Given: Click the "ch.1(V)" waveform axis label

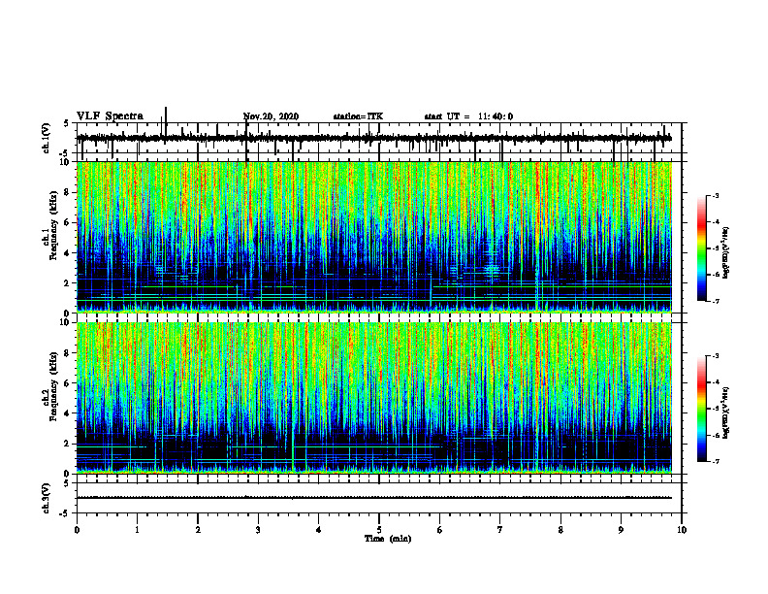Looking at the screenshot, I should click(x=47, y=138).
